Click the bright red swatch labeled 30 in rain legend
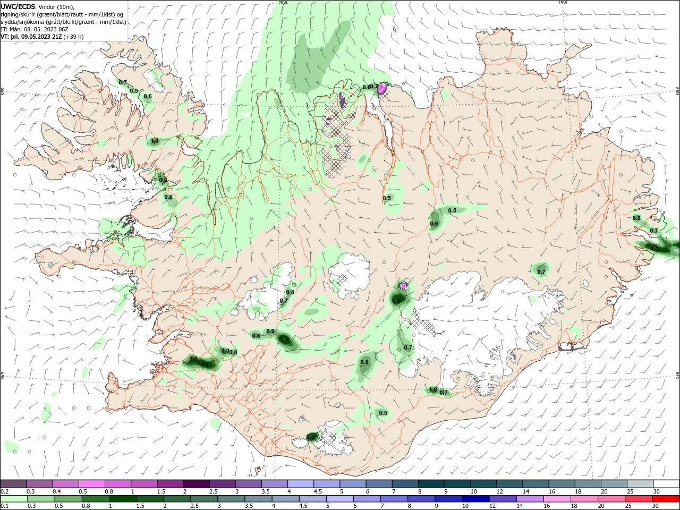The width and height of the screenshot is (680, 510). click(x=666, y=499)
